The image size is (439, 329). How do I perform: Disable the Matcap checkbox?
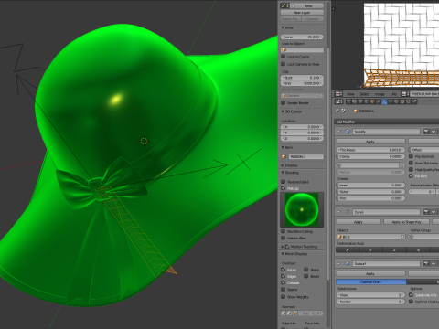point(284,188)
